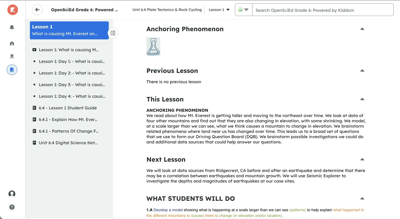Select Unit 6.4 Plate Tectonics & Rock Cycling
Image resolution: width=400 pixels, height=219 pixels.
[167, 10]
